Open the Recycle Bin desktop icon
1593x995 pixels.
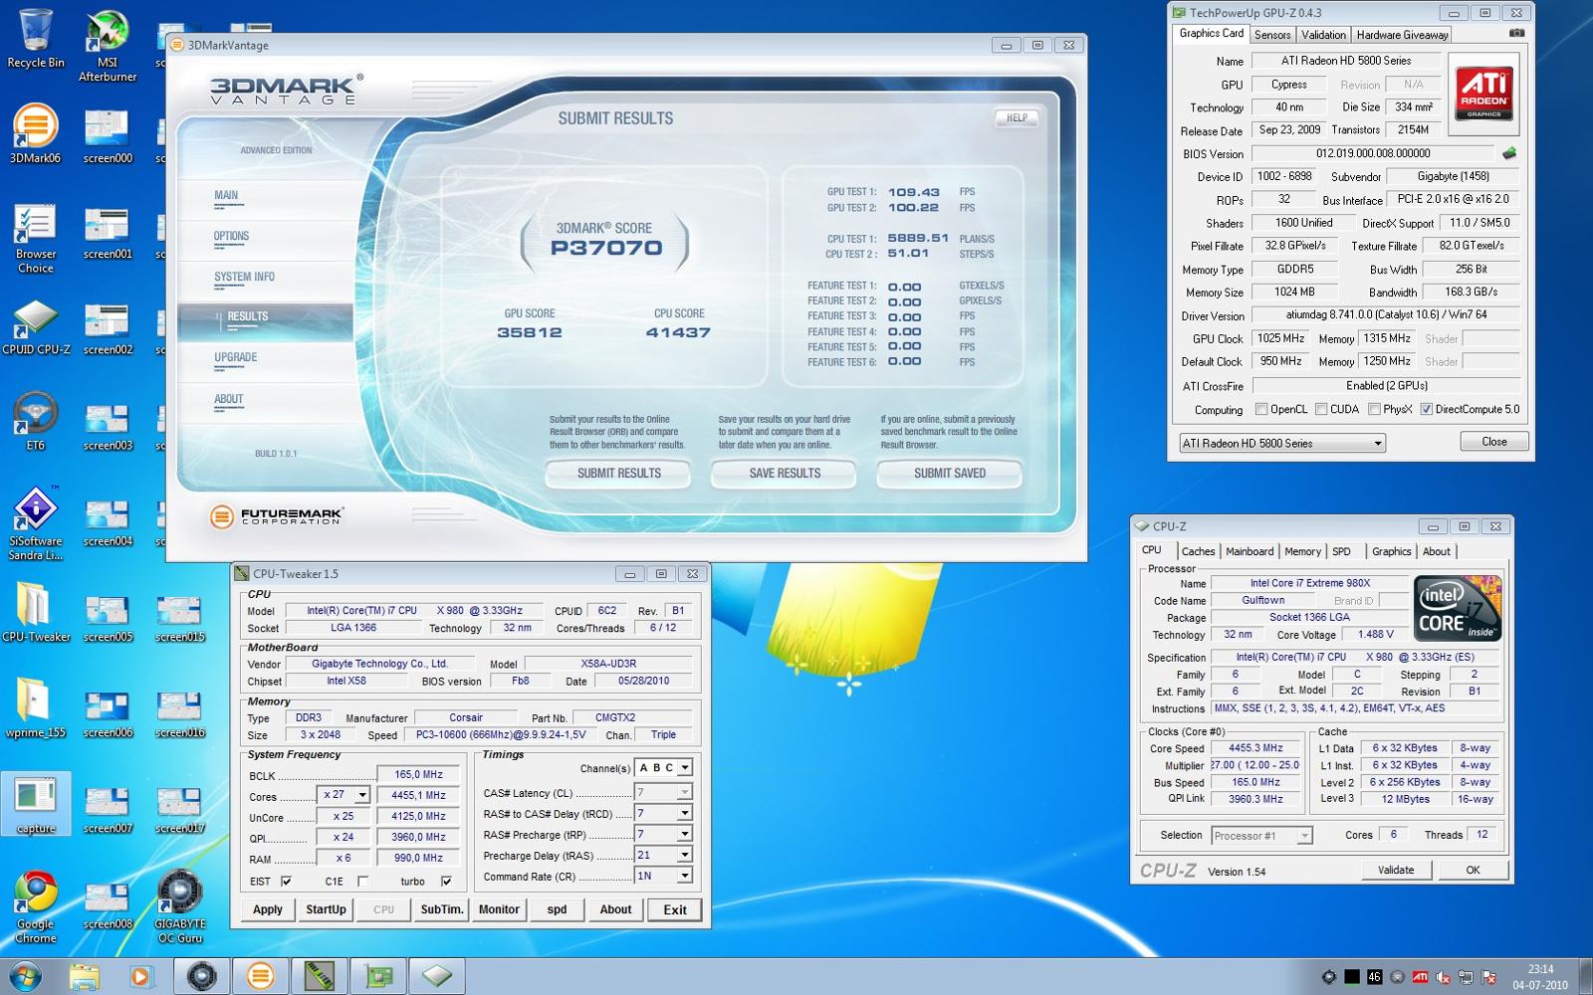[36, 40]
